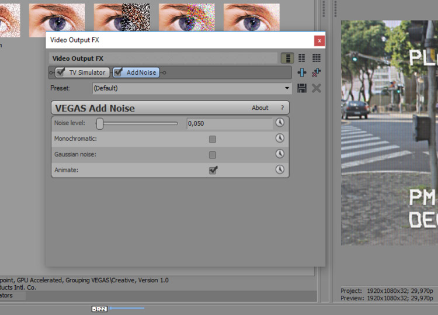Close the Video Output FX window
Viewport: 438px width, 315px height.
click(319, 41)
